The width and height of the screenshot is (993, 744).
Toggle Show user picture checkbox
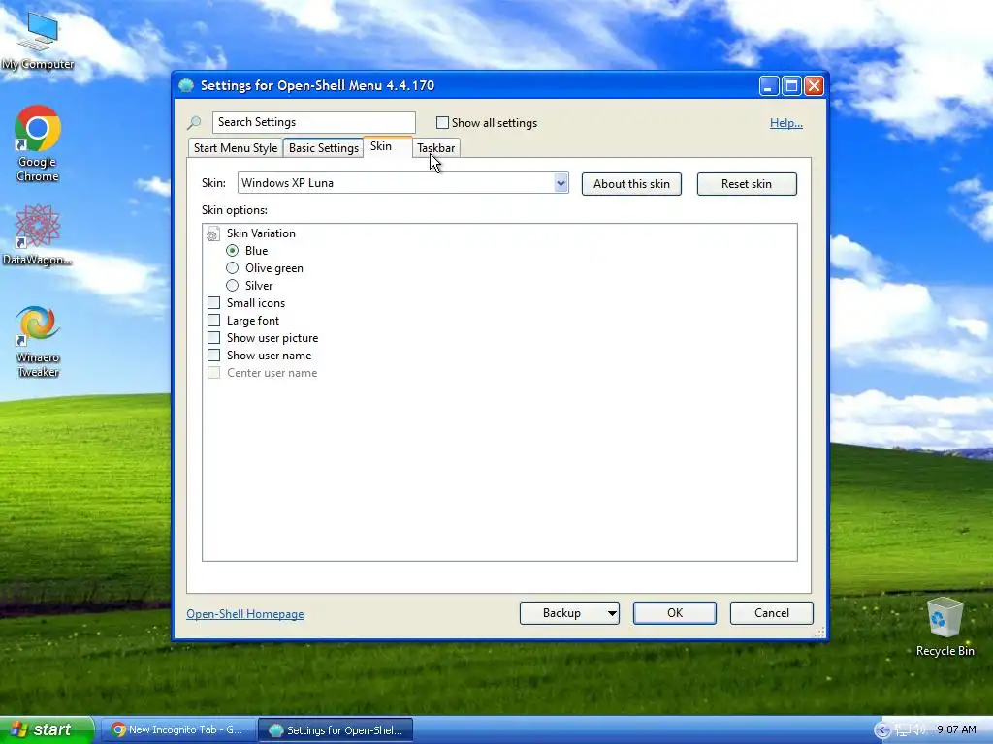point(214,338)
